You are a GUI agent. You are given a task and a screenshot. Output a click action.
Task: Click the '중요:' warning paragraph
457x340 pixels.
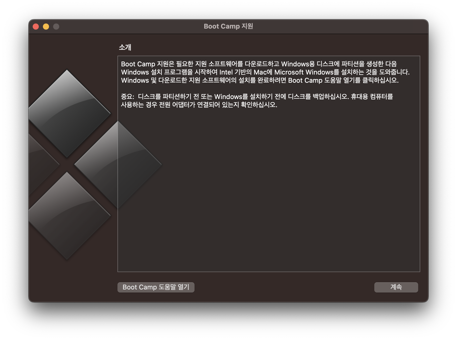click(257, 101)
